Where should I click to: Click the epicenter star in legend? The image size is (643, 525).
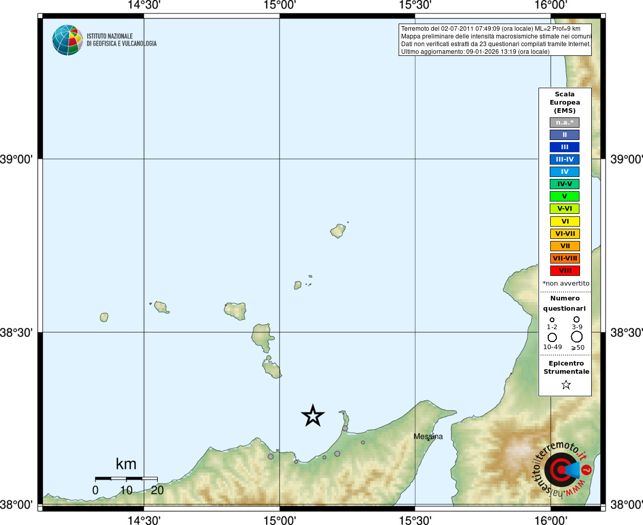pyautogui.click(x=566, y=385)
